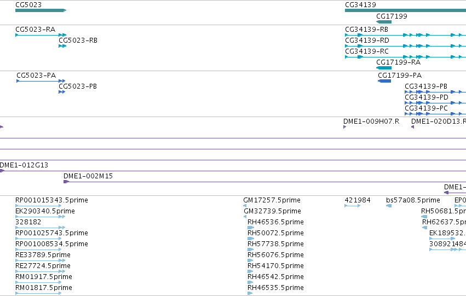Viewport: 466px width, 296px height.
Task: Click the CG5023-PB protein label
Action: click(x=78, y=86)
